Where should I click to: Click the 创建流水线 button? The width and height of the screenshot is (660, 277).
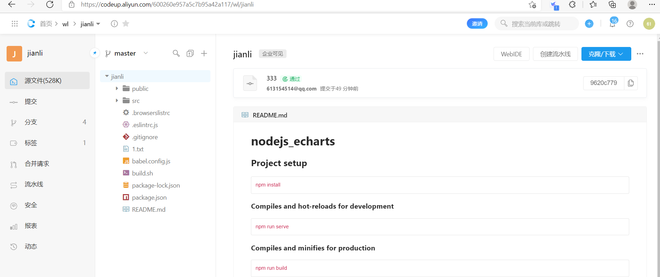tap(555, 54)
